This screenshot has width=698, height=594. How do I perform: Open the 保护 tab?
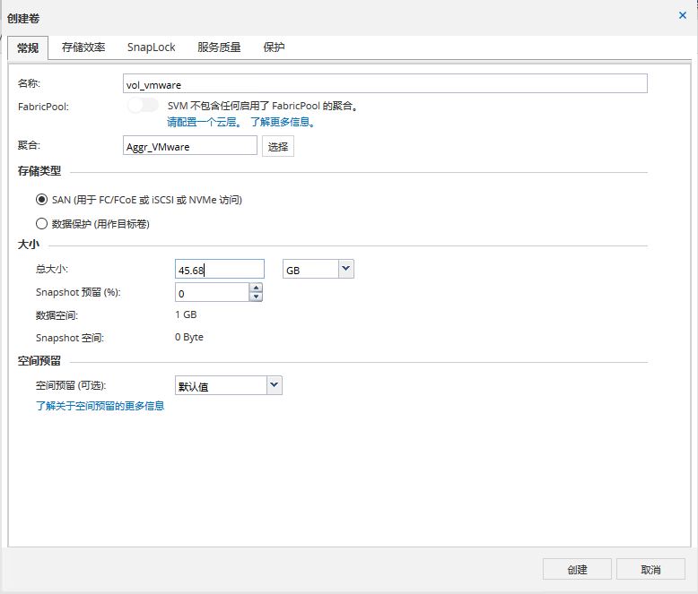(x=274, y=47)
